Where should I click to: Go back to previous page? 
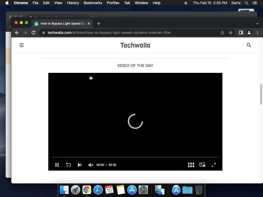17,33
